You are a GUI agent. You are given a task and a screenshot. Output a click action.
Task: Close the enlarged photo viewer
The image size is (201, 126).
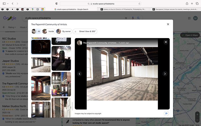tap(166, 42)
